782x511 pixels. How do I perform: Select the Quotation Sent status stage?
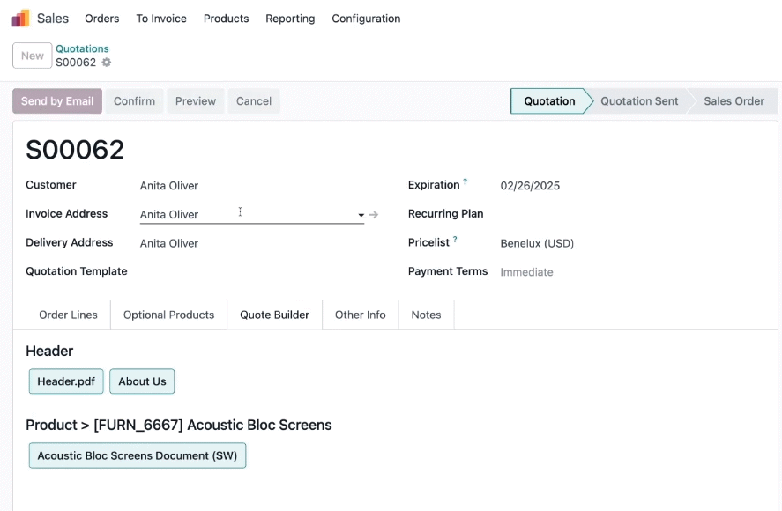coord(639,101)
